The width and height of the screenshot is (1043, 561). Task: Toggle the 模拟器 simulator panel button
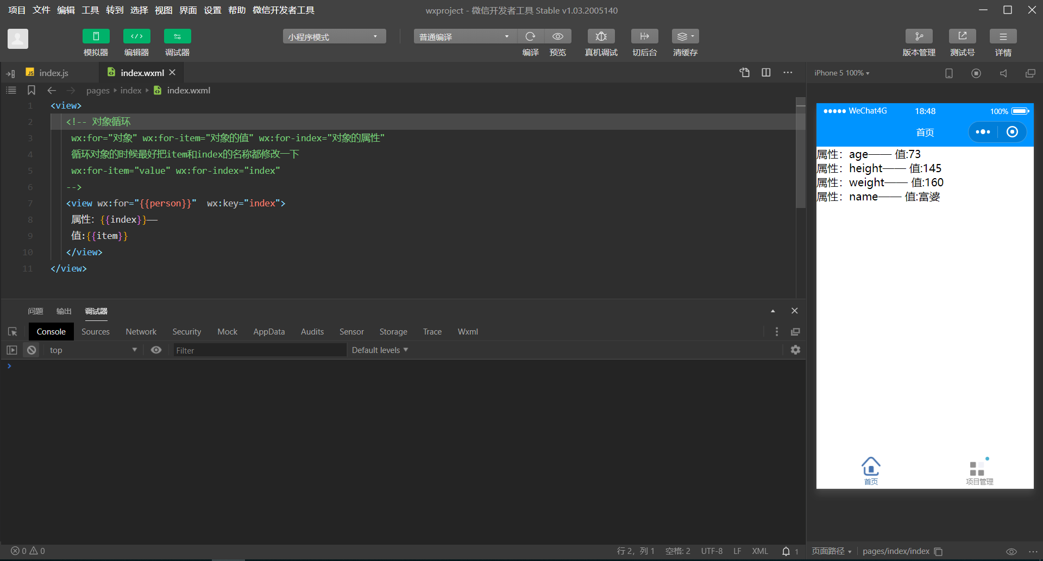(96, 36)
